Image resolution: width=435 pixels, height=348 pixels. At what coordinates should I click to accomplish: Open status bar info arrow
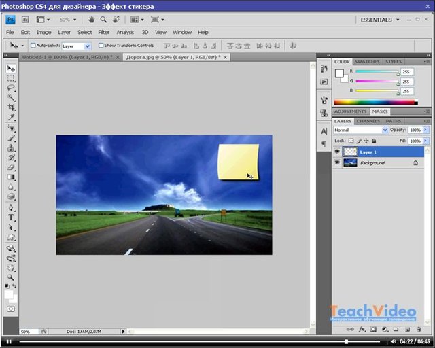(123, 332)
